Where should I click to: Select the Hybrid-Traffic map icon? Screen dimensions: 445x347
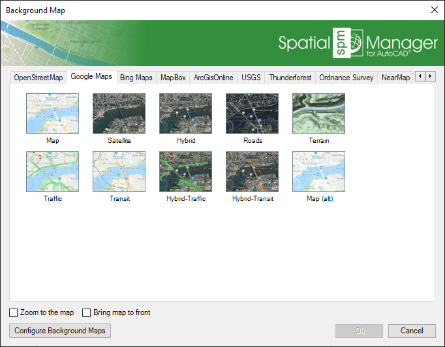(x=185, y=172)
